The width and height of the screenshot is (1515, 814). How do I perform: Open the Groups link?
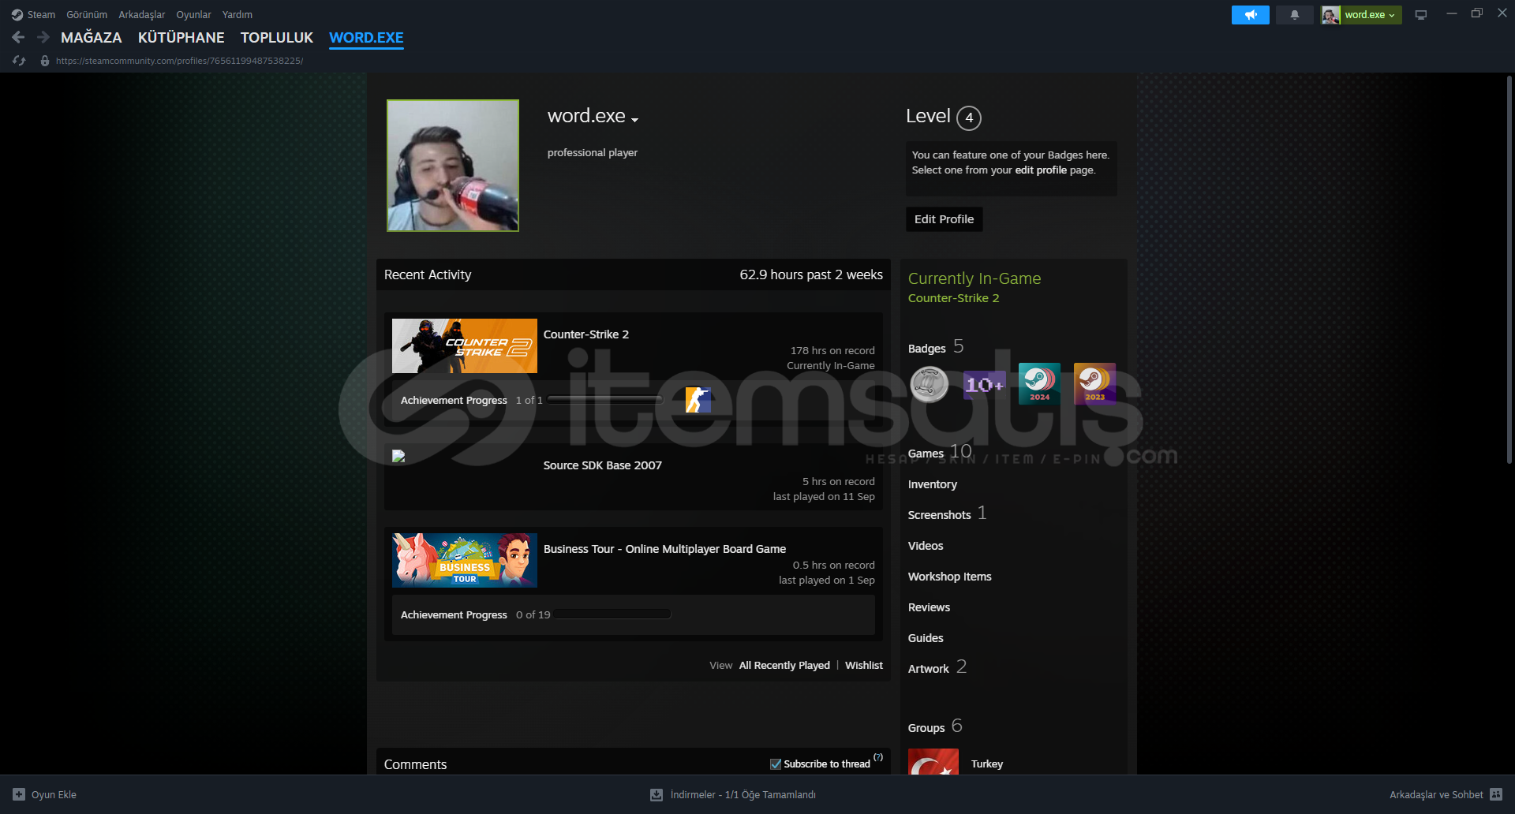926,727
